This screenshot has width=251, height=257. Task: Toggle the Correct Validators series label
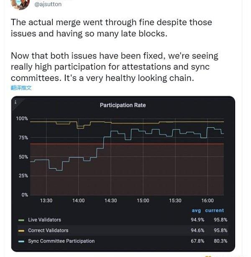[48, 230]
